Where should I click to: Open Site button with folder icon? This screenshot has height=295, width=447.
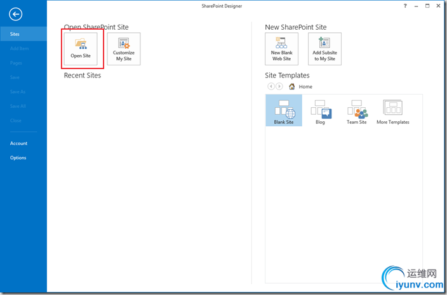click(x=81, y=49)
